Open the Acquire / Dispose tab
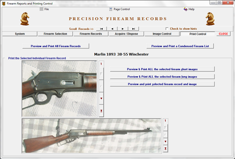 coord(126,34)
